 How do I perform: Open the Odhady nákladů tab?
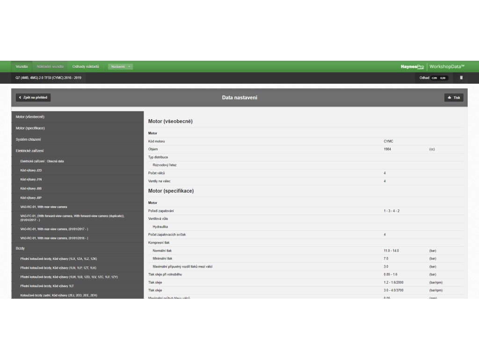tap(86, 66)
